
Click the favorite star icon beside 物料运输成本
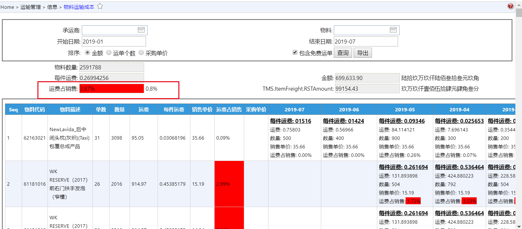[x=100, y=6]
